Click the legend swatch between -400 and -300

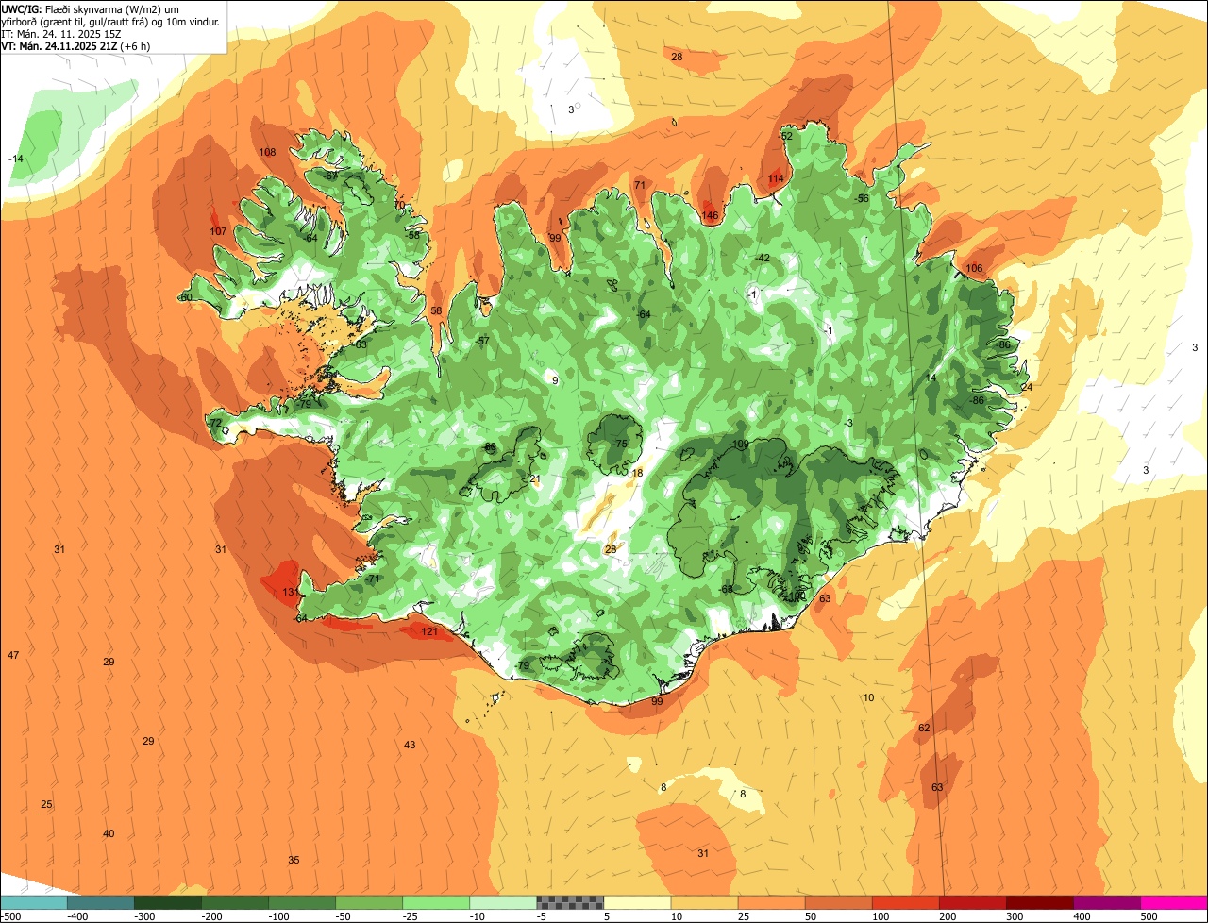tap(101, 902)
